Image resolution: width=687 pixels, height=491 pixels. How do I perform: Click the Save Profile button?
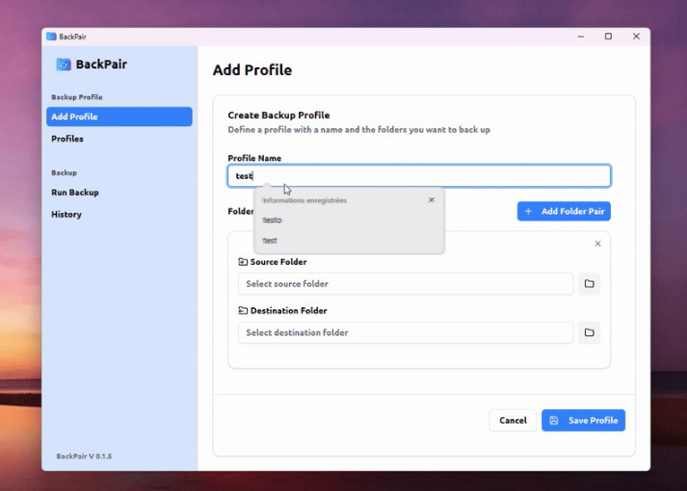[x=583, y=421]
